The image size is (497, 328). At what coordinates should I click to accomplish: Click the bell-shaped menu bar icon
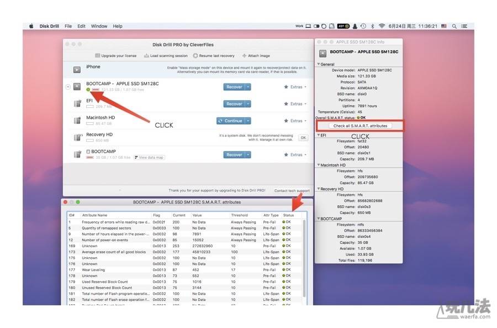(355, 26)
